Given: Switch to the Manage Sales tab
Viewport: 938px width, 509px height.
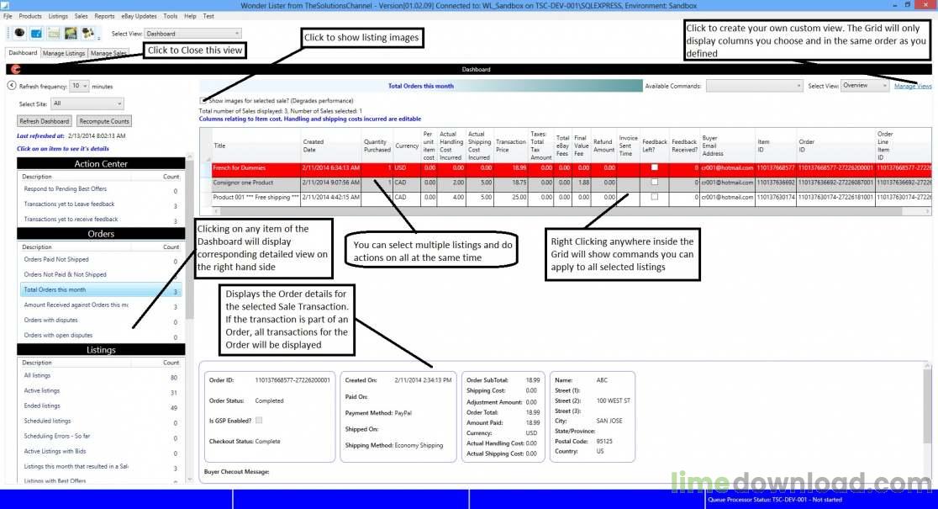Looking at the screenshot, I should pyautogui.click(x=109, y=52).
